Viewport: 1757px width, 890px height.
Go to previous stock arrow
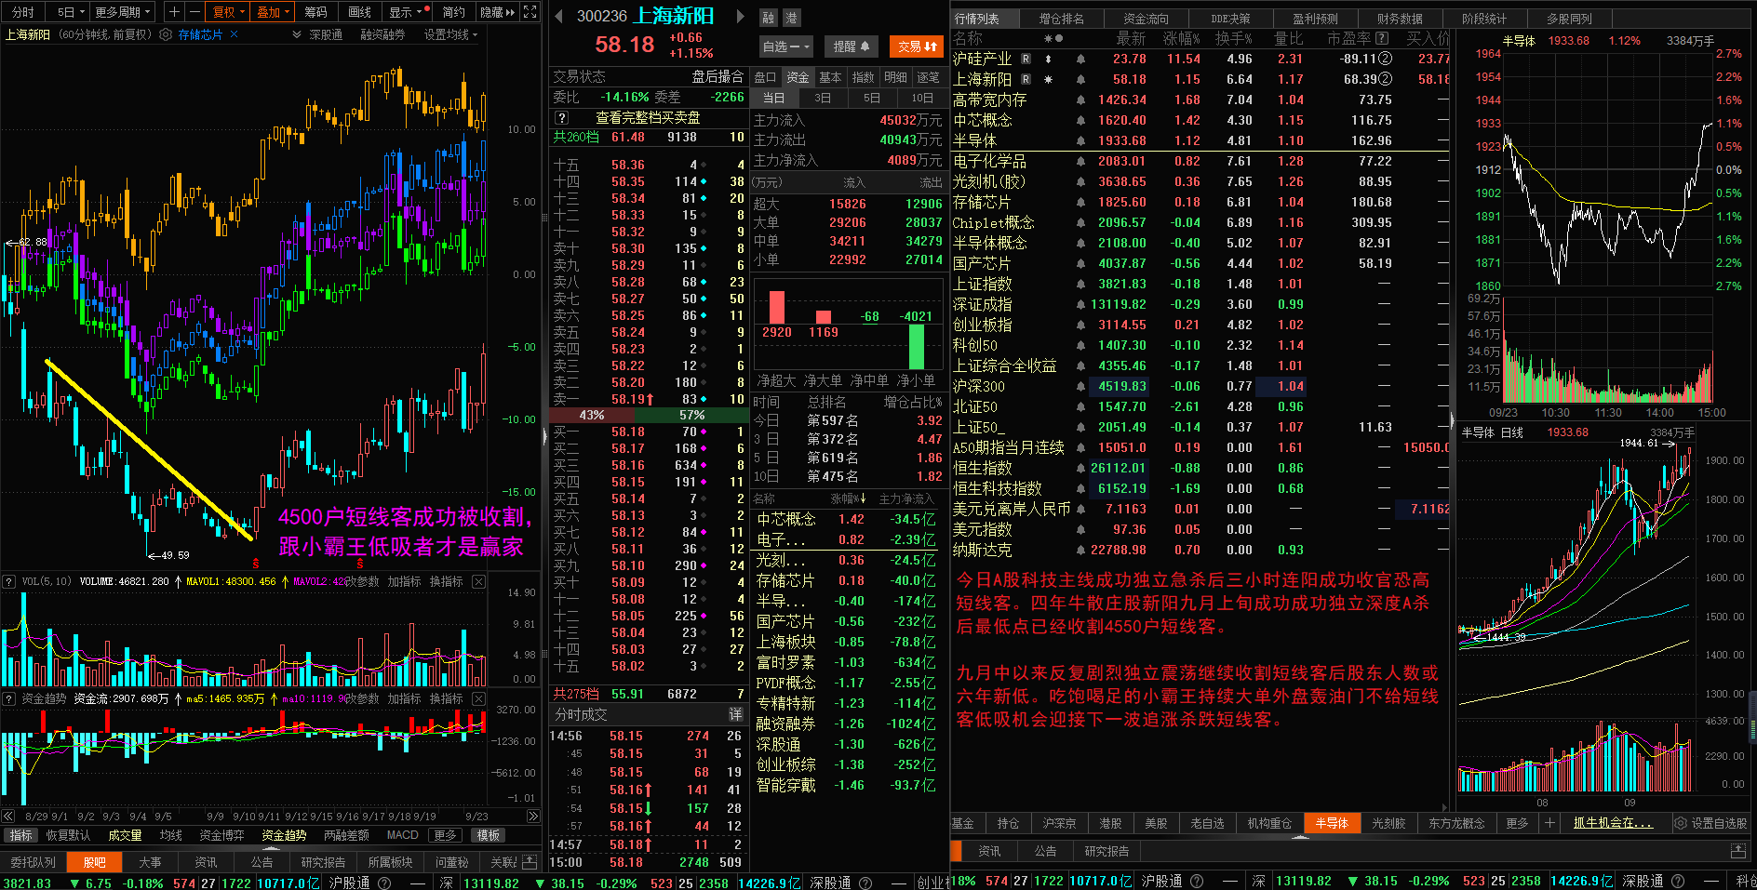click(x=558, y=16)
